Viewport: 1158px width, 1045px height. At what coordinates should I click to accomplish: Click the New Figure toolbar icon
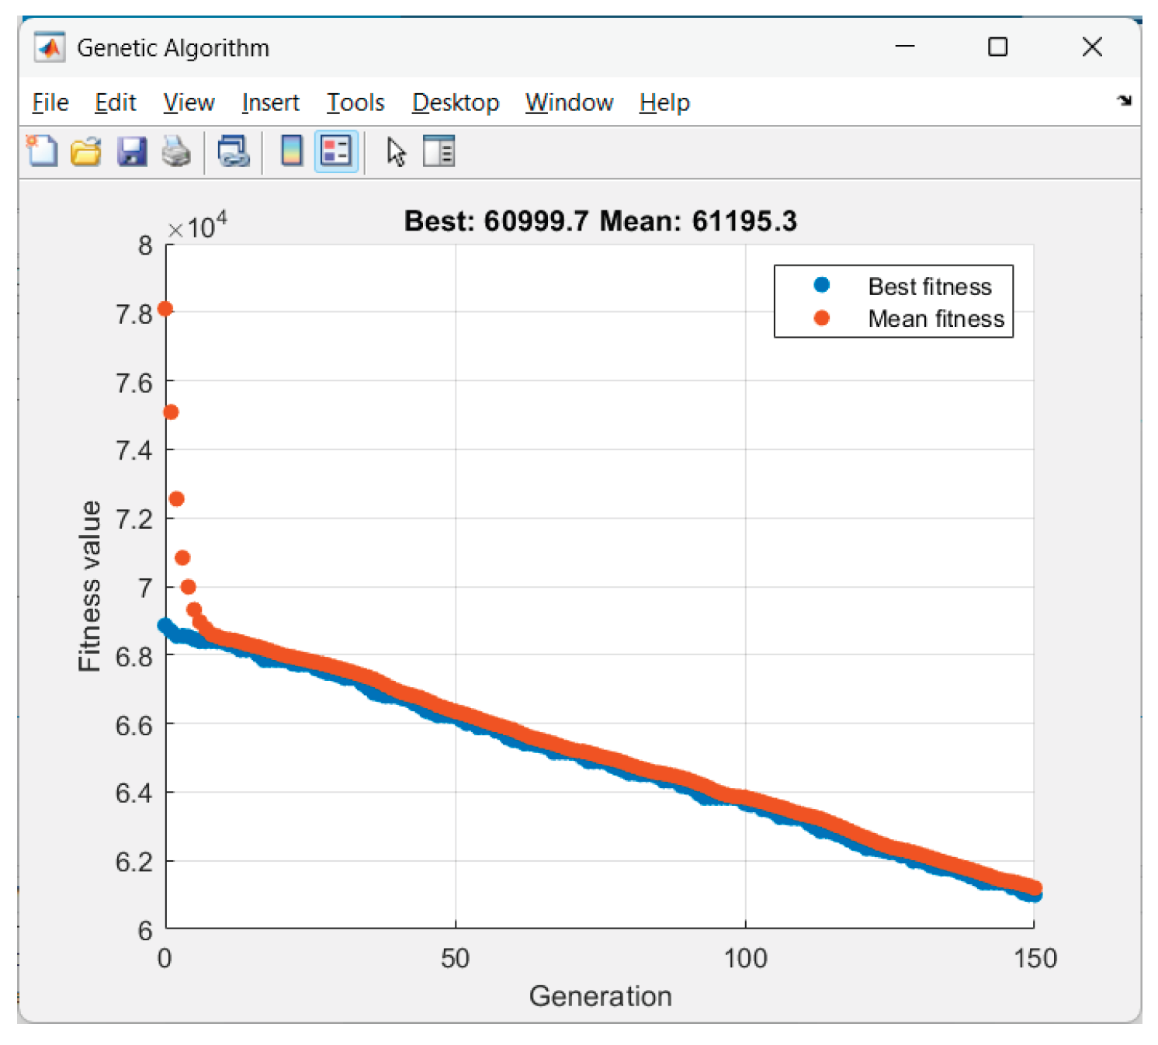coord(42,151)
